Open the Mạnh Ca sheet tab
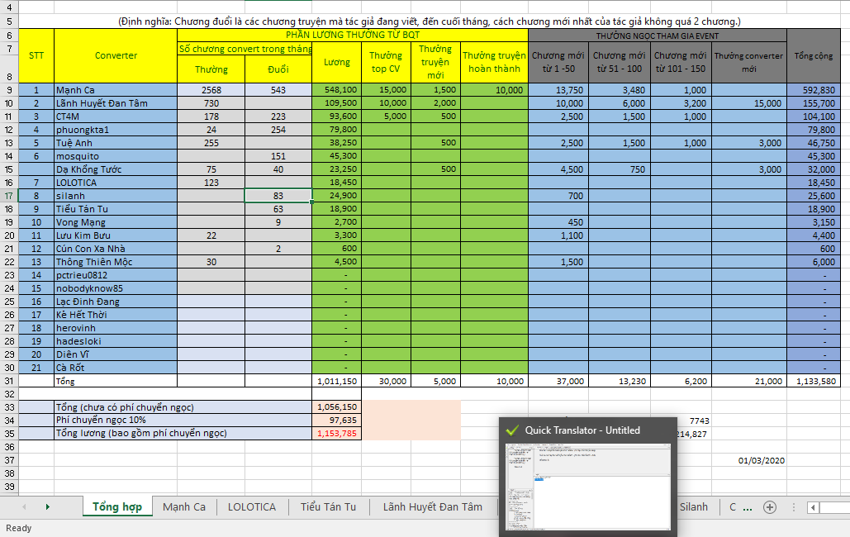Image resolution: width=850 pixels, height=537 pixels. coord(184,507)
